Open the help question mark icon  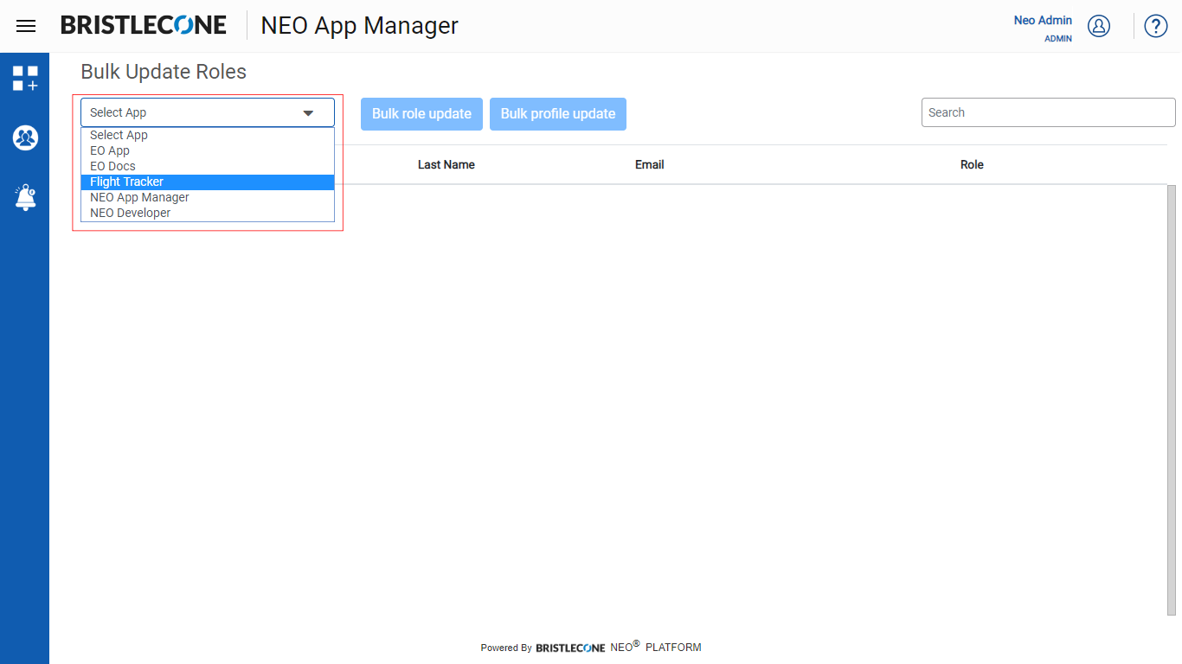1156,26
